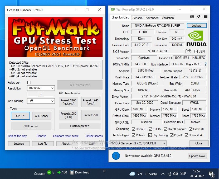This screenshot has height=179, width=219.
Task: Toggle the Fullscreen checkbox in FurMark
Action: [x=29, y=83]
